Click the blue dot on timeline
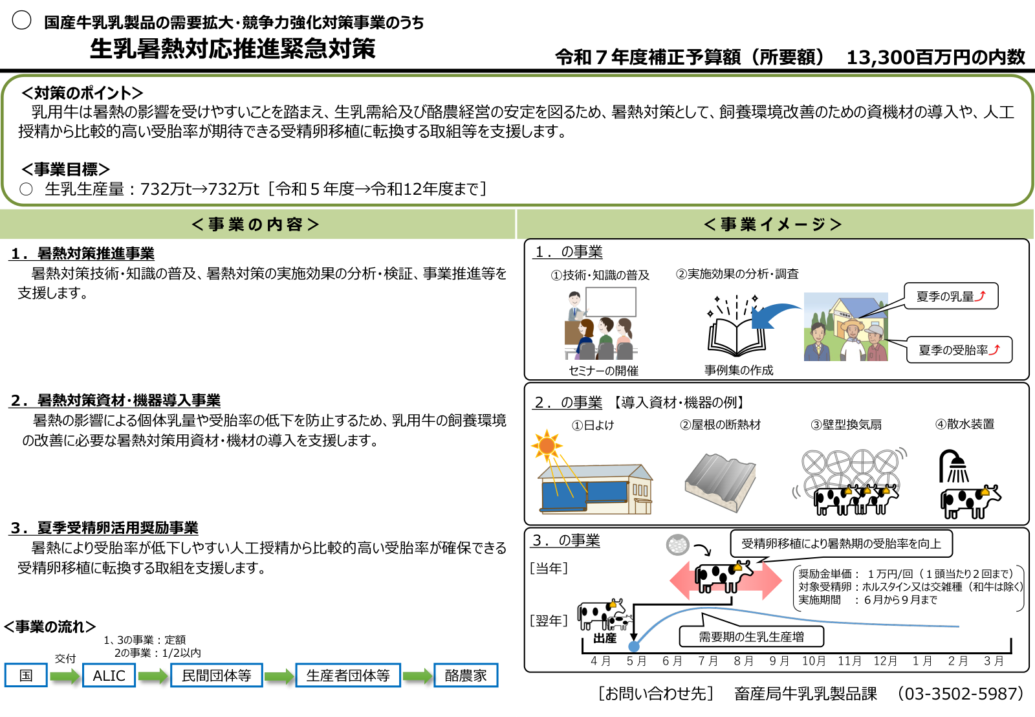Screen dimensions: 1035x717 click(x=634, y=646)
